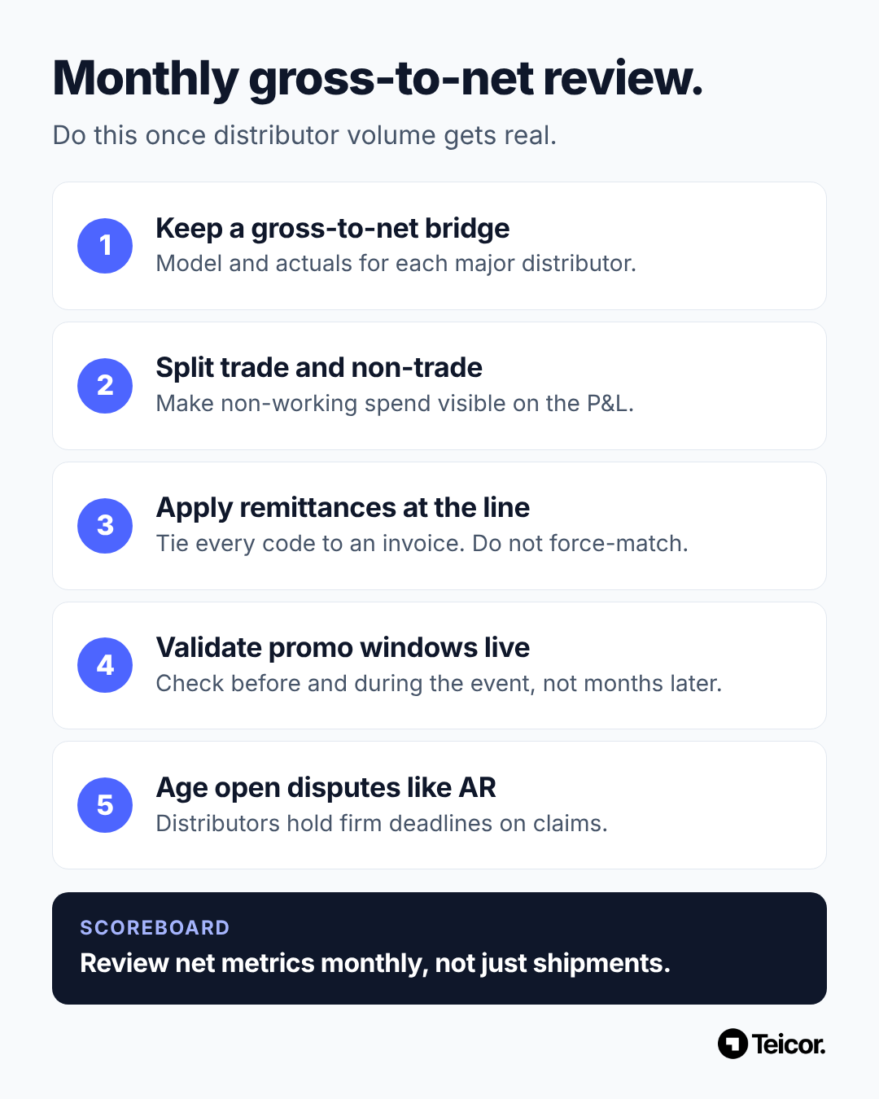Image resolution: width=879 pixels, height=1099 pixels.
Task: Click Tie every code to an invoice text
Action: pyautogui.click(x=422, y=544)
